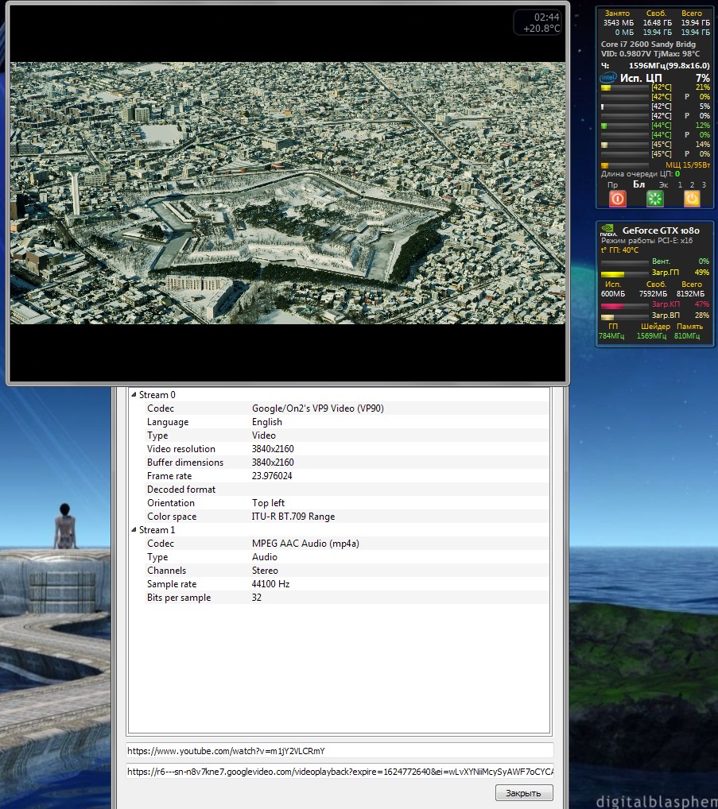Click the green spinner icon in CPU gadget
718x809 pixels.
click(x=654, y=199)
